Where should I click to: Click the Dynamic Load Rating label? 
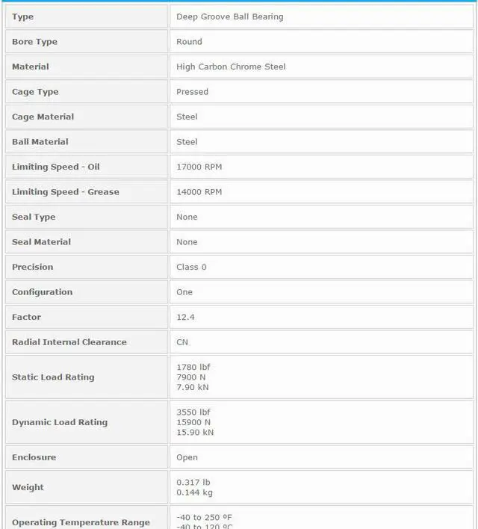[x=60, y=422]
